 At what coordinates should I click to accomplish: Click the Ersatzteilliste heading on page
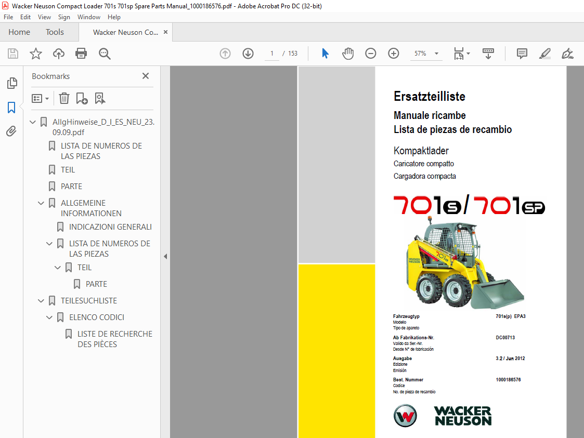click(x=430, y=97)
